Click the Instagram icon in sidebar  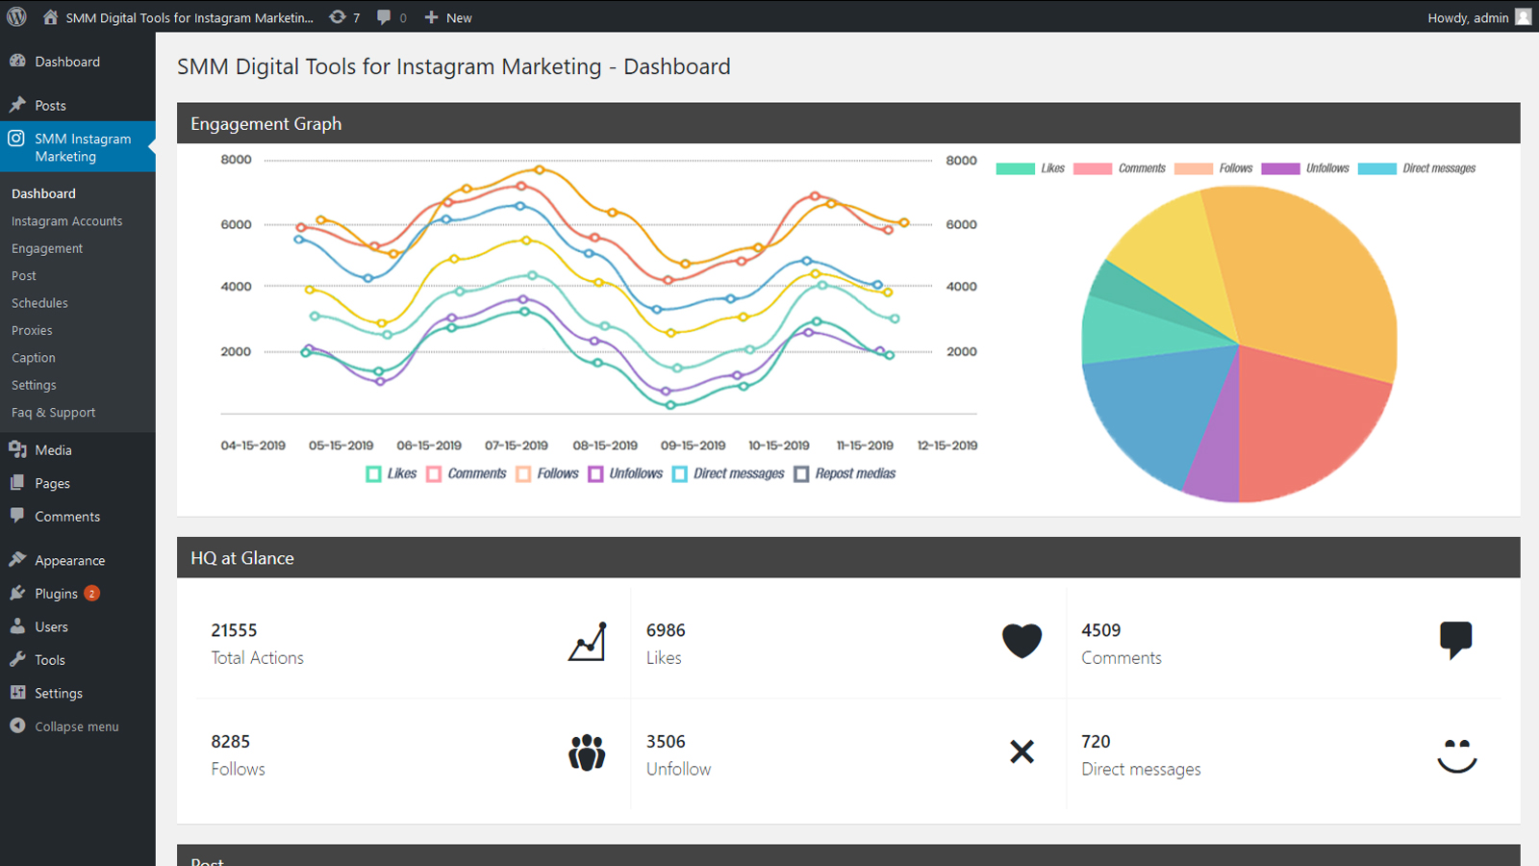coord(16,139)
